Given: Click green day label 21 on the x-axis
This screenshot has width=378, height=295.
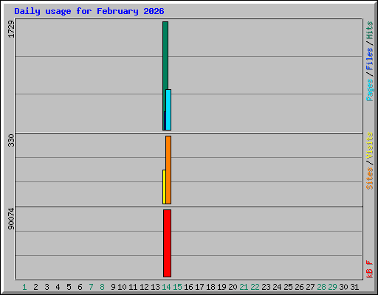Looking at the screenshot, I should pyautogui.click(x=244, y=287).
